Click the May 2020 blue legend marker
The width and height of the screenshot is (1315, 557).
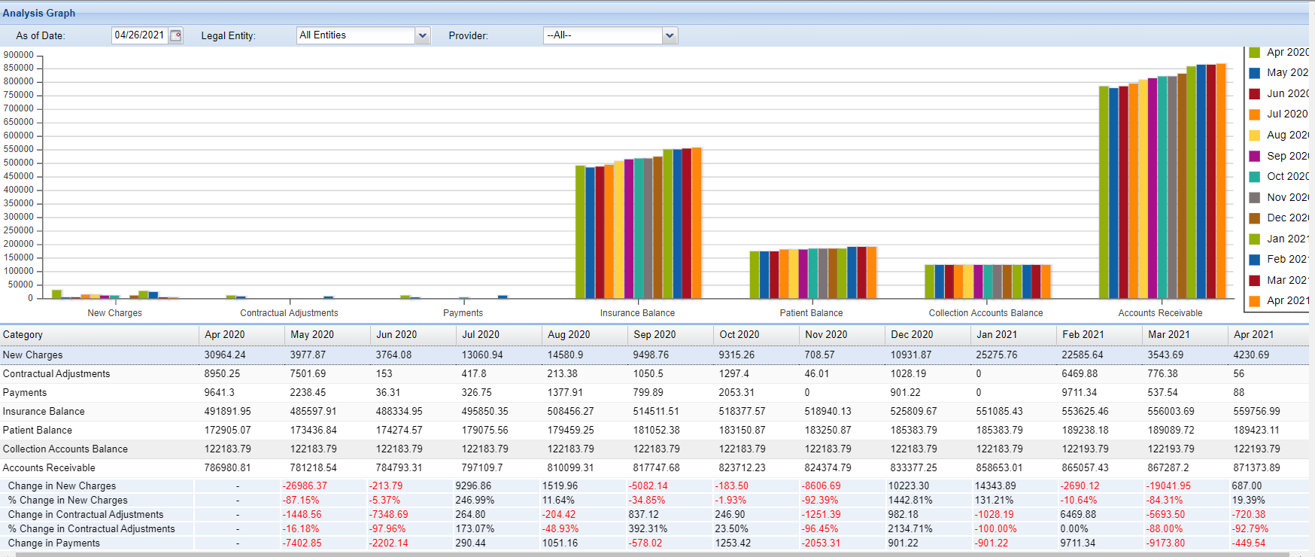click(1254, 73)
